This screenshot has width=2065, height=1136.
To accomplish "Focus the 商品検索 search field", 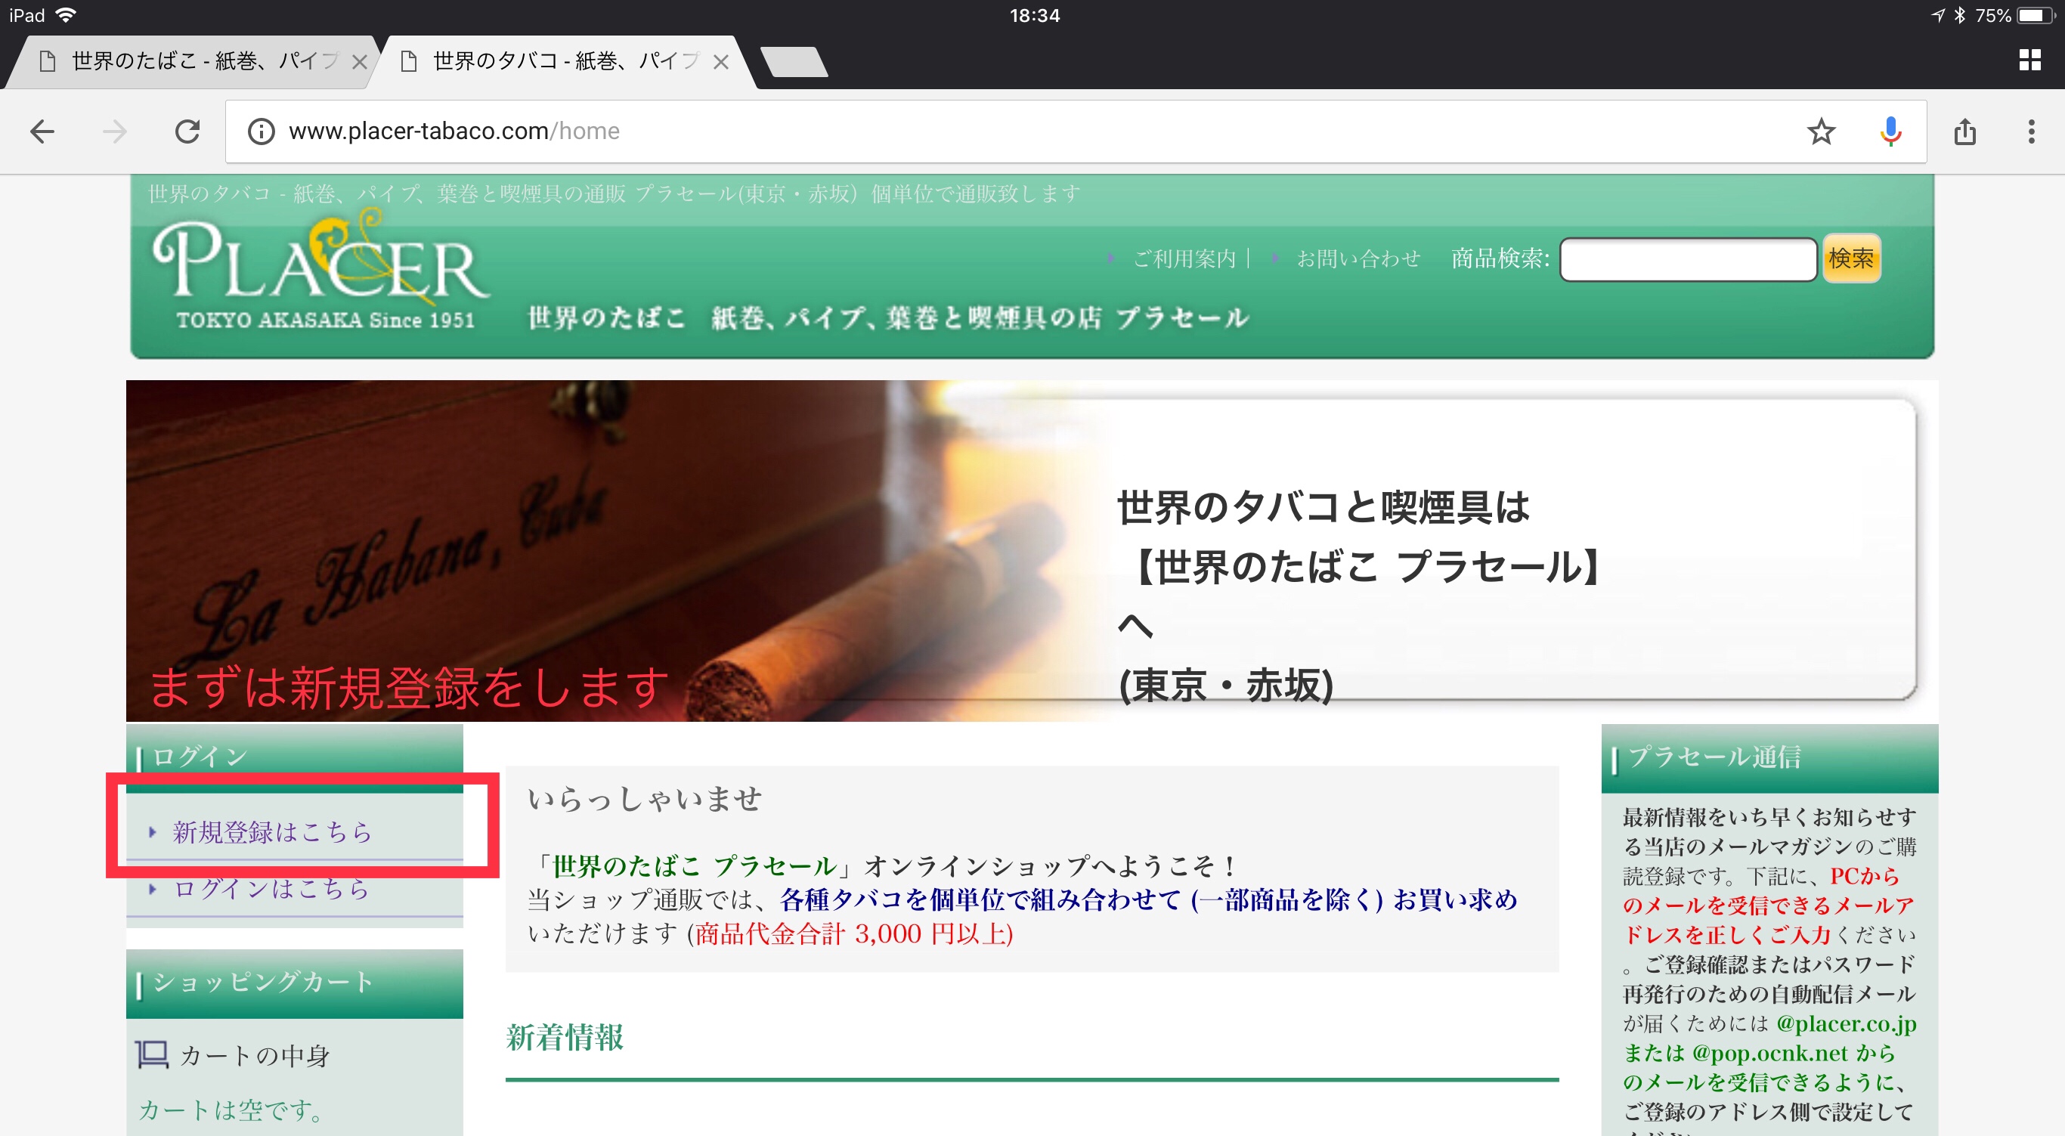I will tap(1687, 259).
